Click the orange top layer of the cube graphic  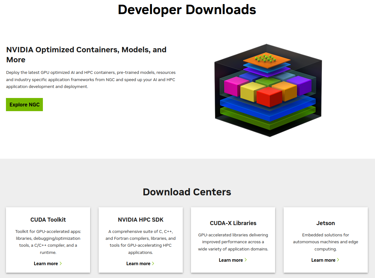[266, 59]
